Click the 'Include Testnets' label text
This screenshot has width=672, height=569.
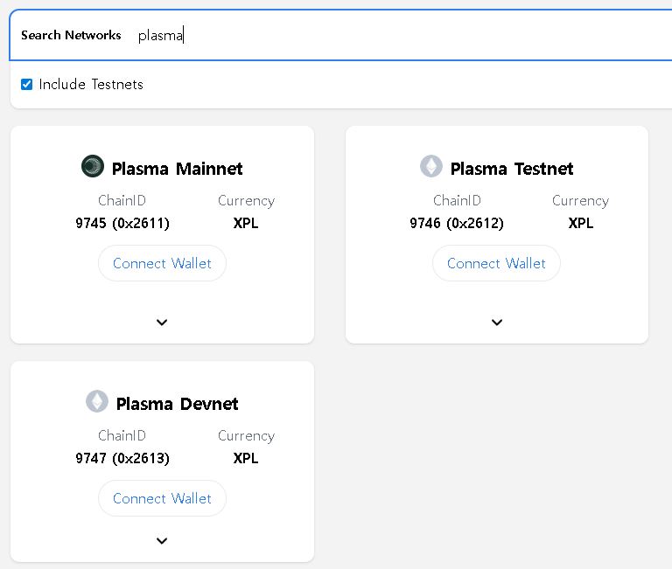coord(91,85)
